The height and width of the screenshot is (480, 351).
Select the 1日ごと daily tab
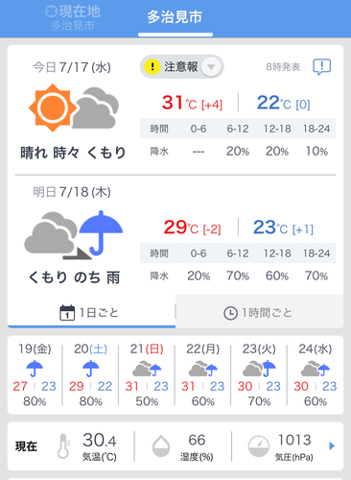(91, 311)
